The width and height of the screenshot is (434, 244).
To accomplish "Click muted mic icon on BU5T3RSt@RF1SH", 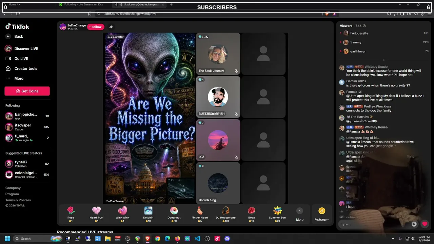I will (x=236, y=114).
